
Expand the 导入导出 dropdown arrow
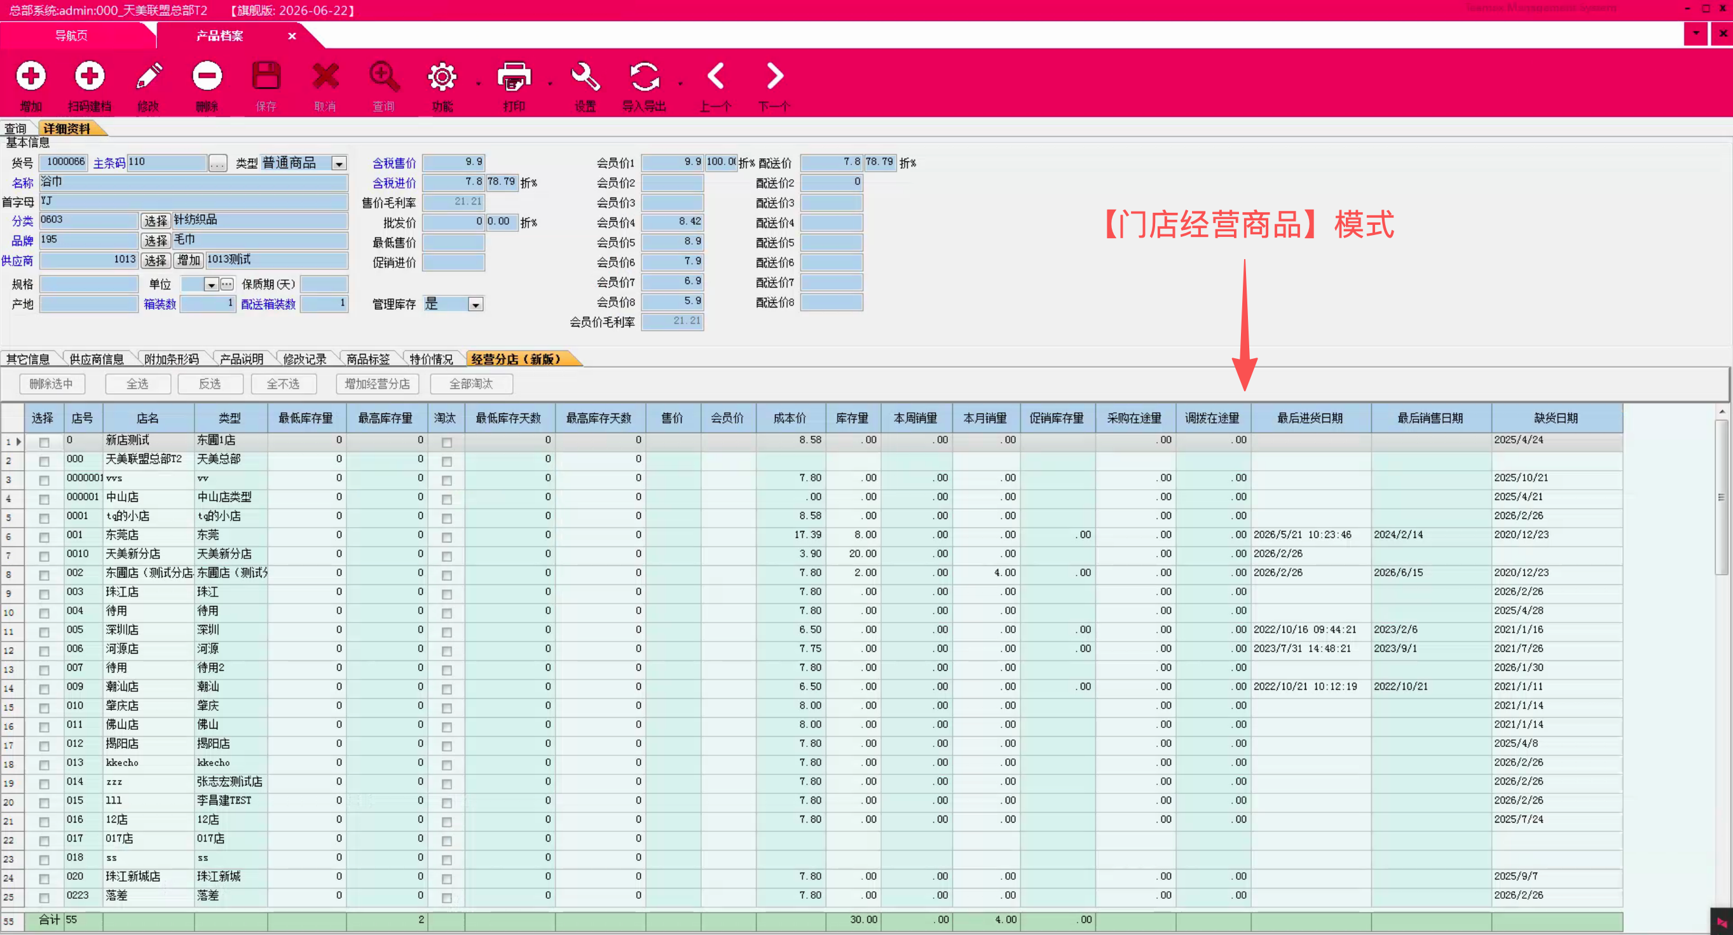tap(680, 84)
